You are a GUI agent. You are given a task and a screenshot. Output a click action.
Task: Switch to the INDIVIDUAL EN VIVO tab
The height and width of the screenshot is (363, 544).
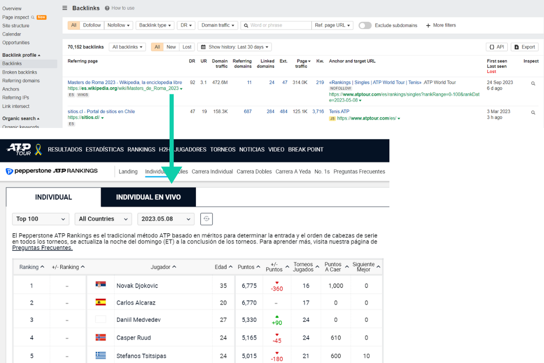pyautogui.click(x=148, y=197)
